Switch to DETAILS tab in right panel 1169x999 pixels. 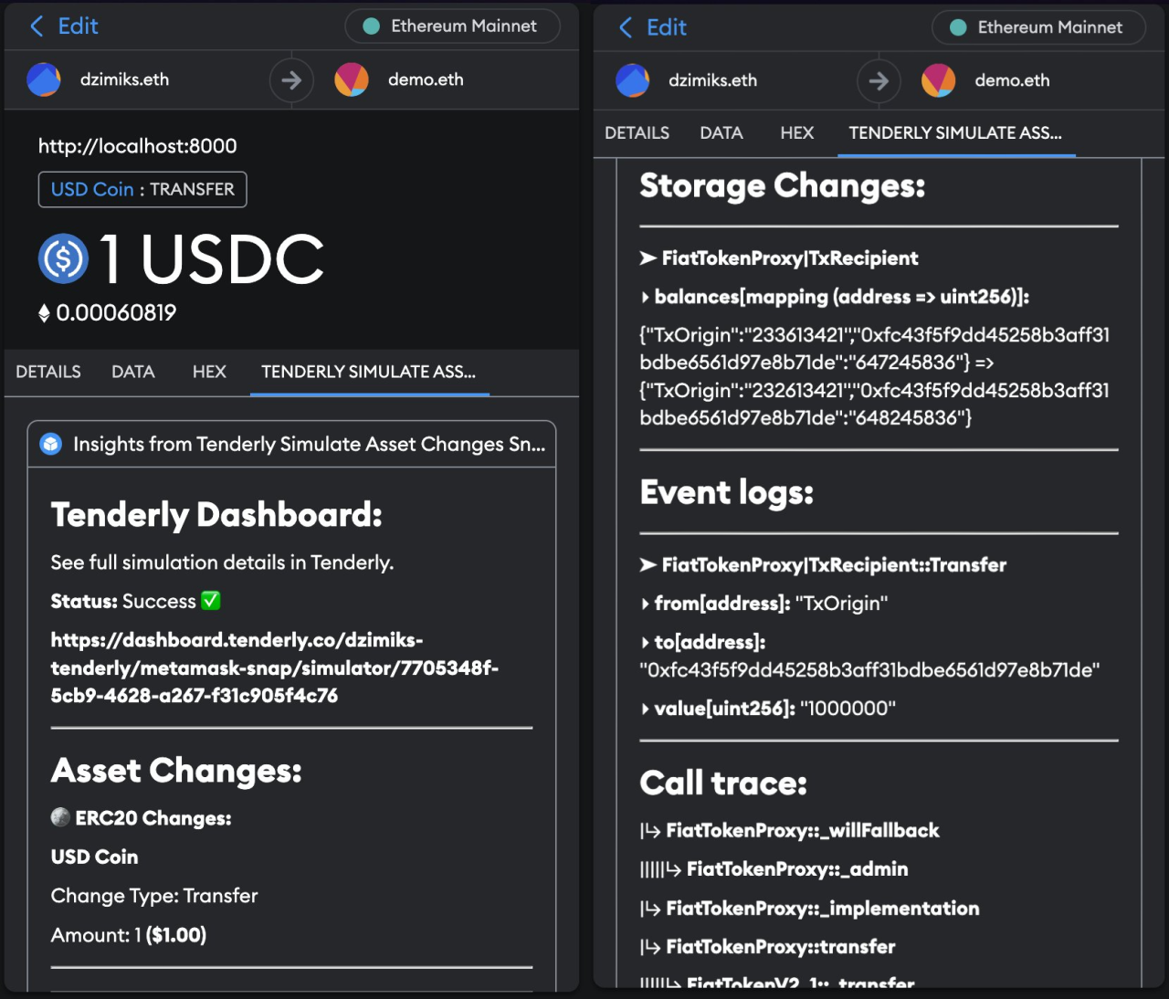click(x=637, y=133)
